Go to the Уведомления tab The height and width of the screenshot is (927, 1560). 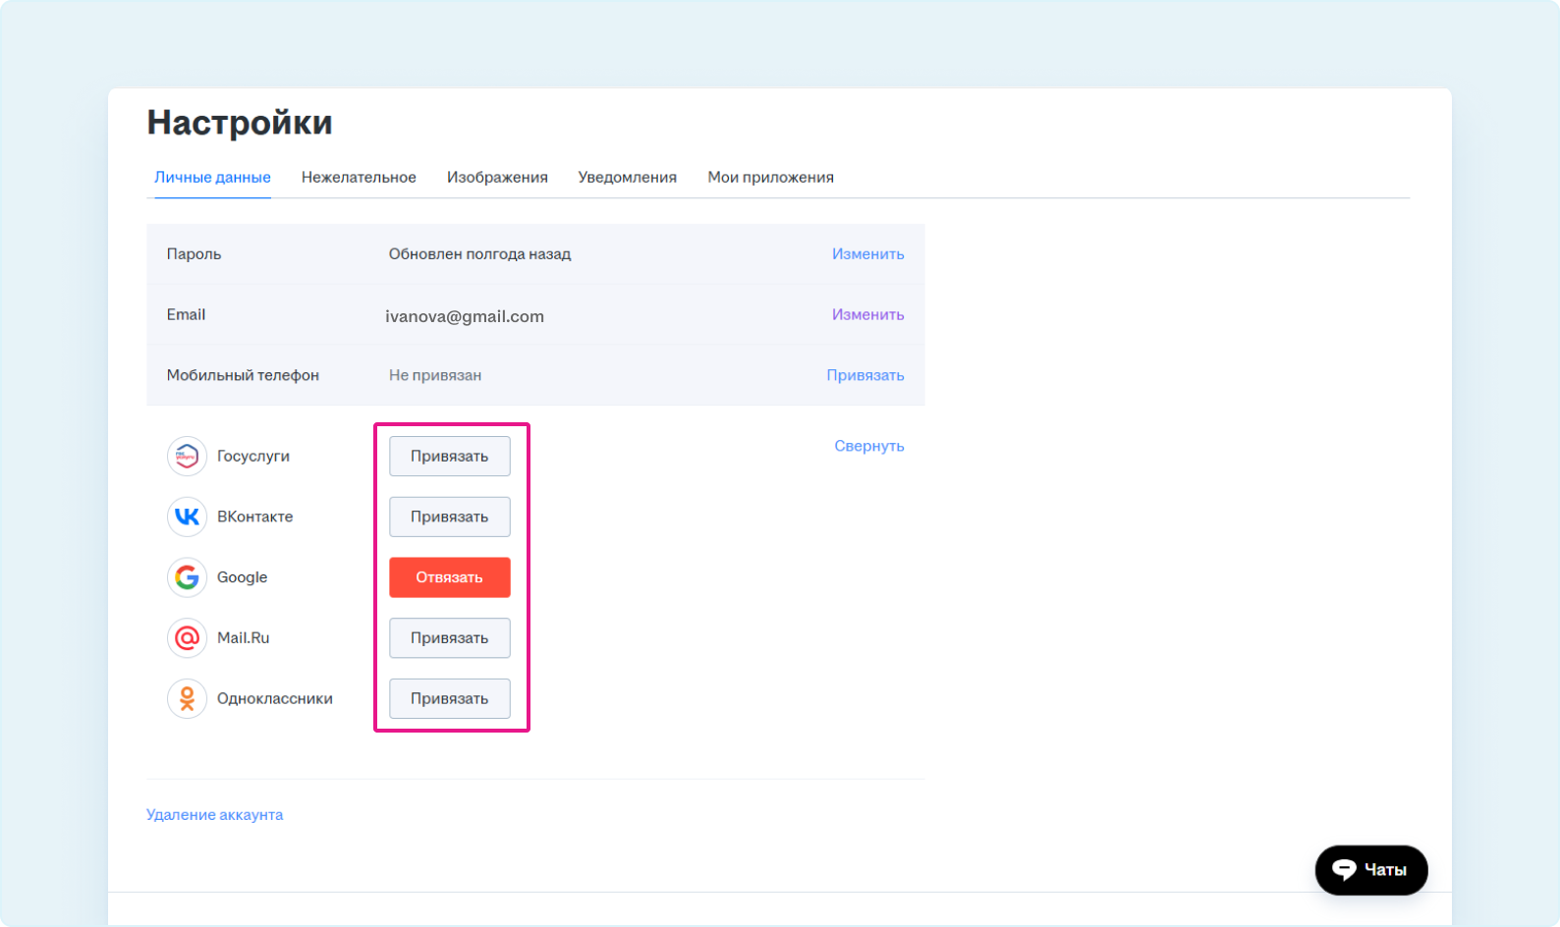coord(627,177)
